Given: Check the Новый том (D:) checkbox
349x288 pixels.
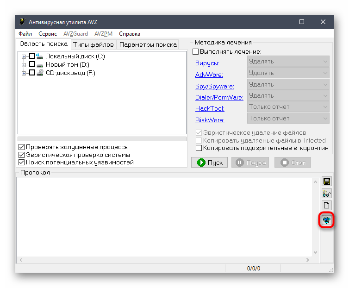Looking at the screenshot, I should click(x=32, y=64).
